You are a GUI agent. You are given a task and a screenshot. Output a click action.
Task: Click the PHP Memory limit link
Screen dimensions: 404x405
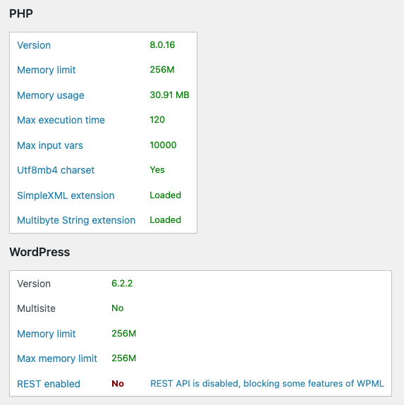coord(47,70)
